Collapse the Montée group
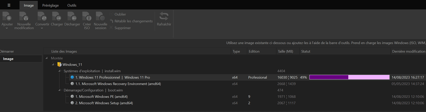The image size is (426, 112). [47, 58]
